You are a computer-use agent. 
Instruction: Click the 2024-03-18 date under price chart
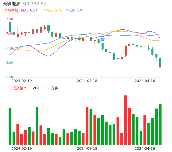pyautogui.click(x=87, y=81)
